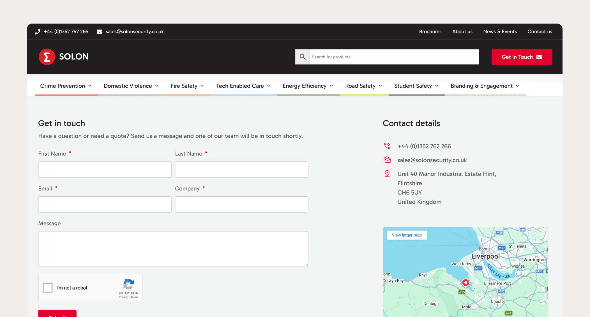Open the News & Events page
Screen dimensions: 590x317
(x=500, y=32)
